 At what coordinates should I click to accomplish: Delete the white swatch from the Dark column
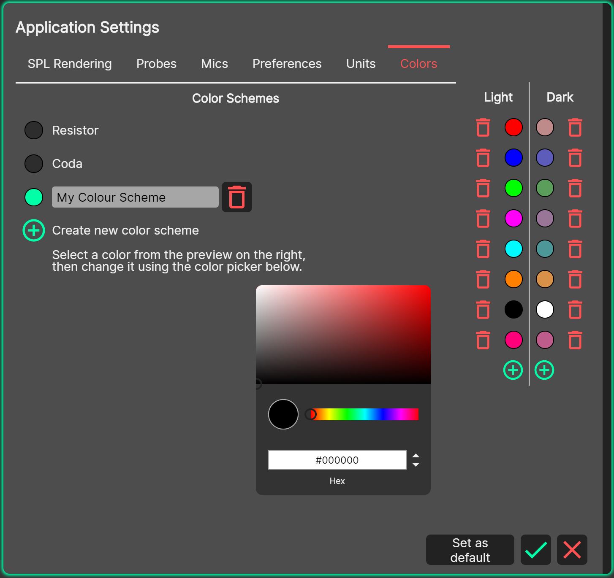click(x=575, y=309)
